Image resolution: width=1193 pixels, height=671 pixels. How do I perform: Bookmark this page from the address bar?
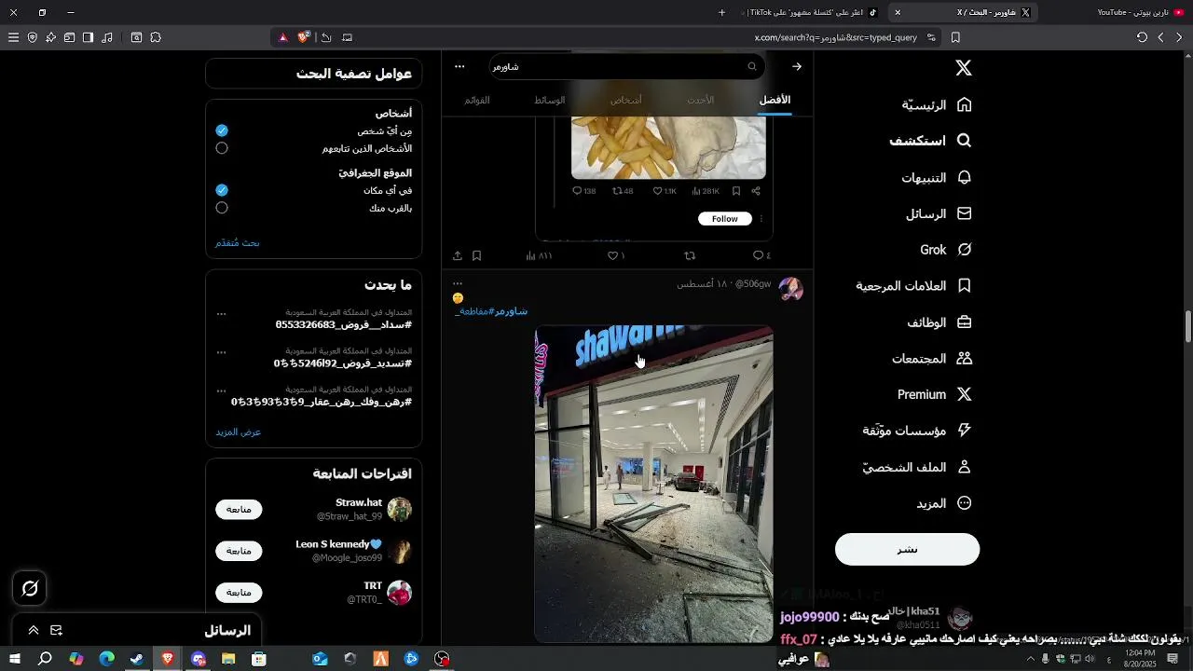coord(955,37)
